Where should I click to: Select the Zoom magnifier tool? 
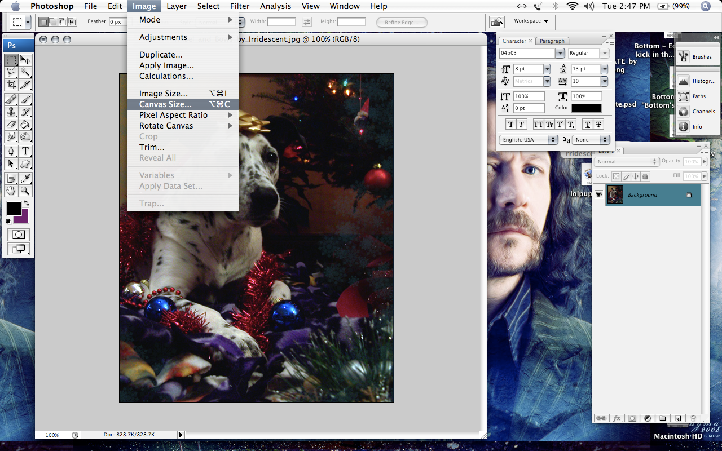coord(25,191)
